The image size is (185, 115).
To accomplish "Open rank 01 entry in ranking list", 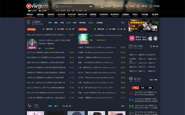I will click(x=143, y=93).
